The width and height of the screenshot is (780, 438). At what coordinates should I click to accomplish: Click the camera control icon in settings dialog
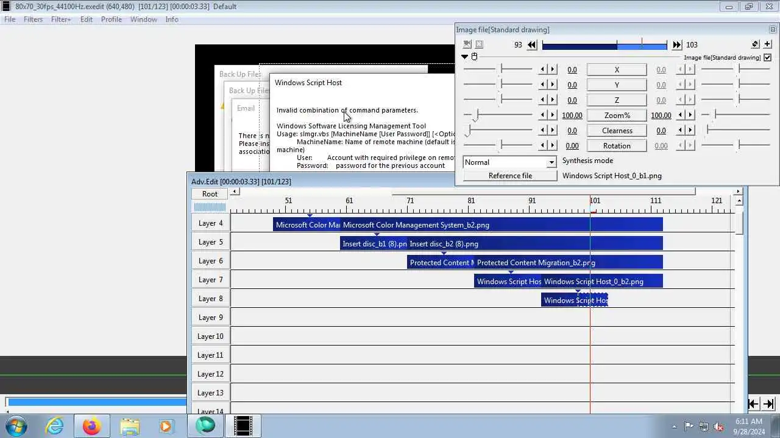point(467,44)
